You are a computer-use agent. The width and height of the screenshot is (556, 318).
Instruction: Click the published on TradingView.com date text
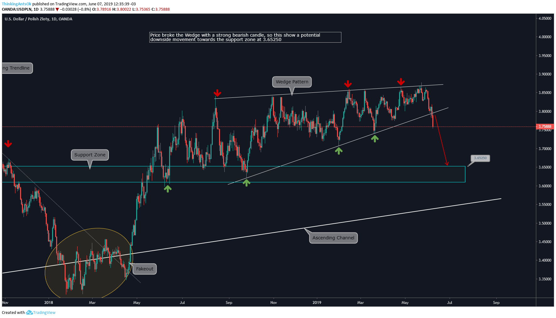coord(84,4)
